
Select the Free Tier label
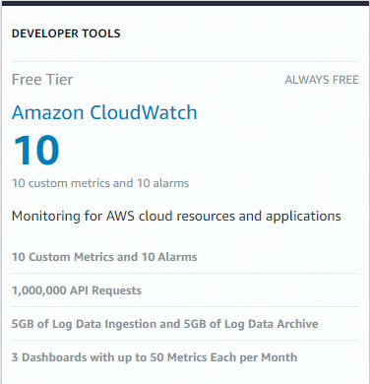click(x=42, y=80)
